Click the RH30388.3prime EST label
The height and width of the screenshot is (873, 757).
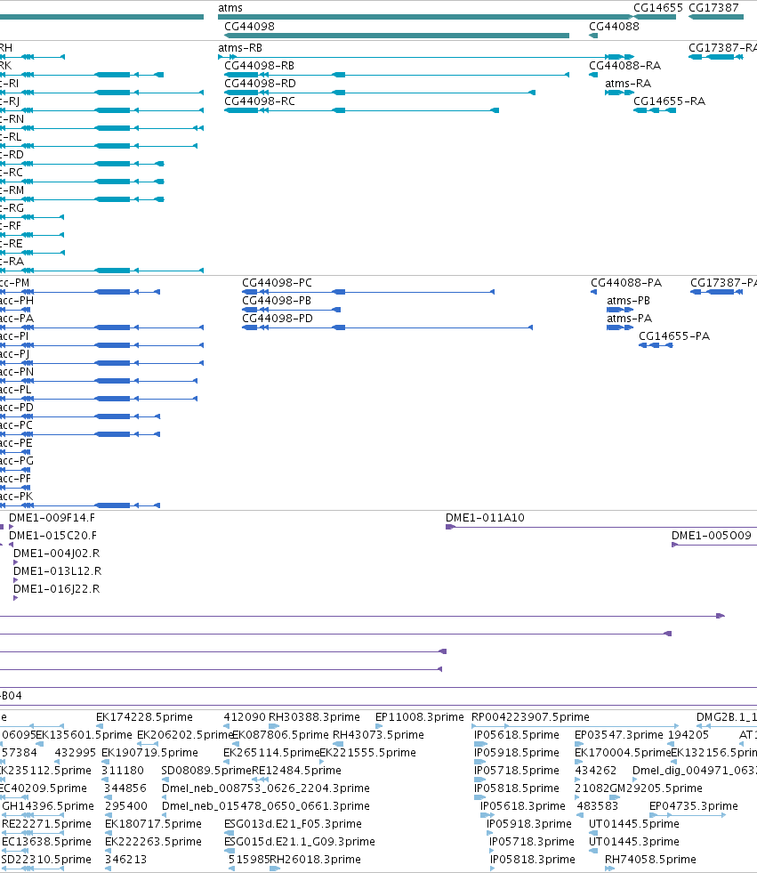click(x=314, y=717)
